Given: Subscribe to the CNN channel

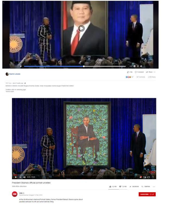Looking at the screenshot, I should [x=147, y=194].
